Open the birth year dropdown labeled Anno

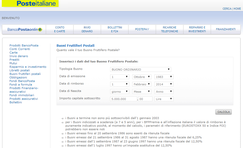point(164,91)
